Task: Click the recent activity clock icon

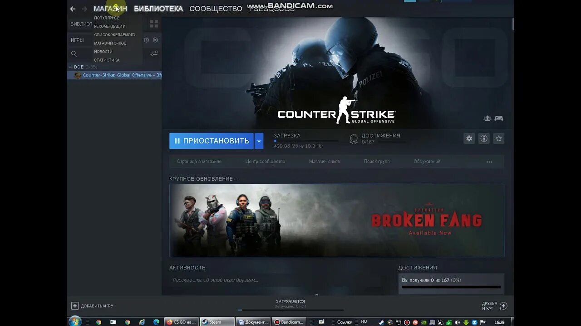Action: point(146,40)
